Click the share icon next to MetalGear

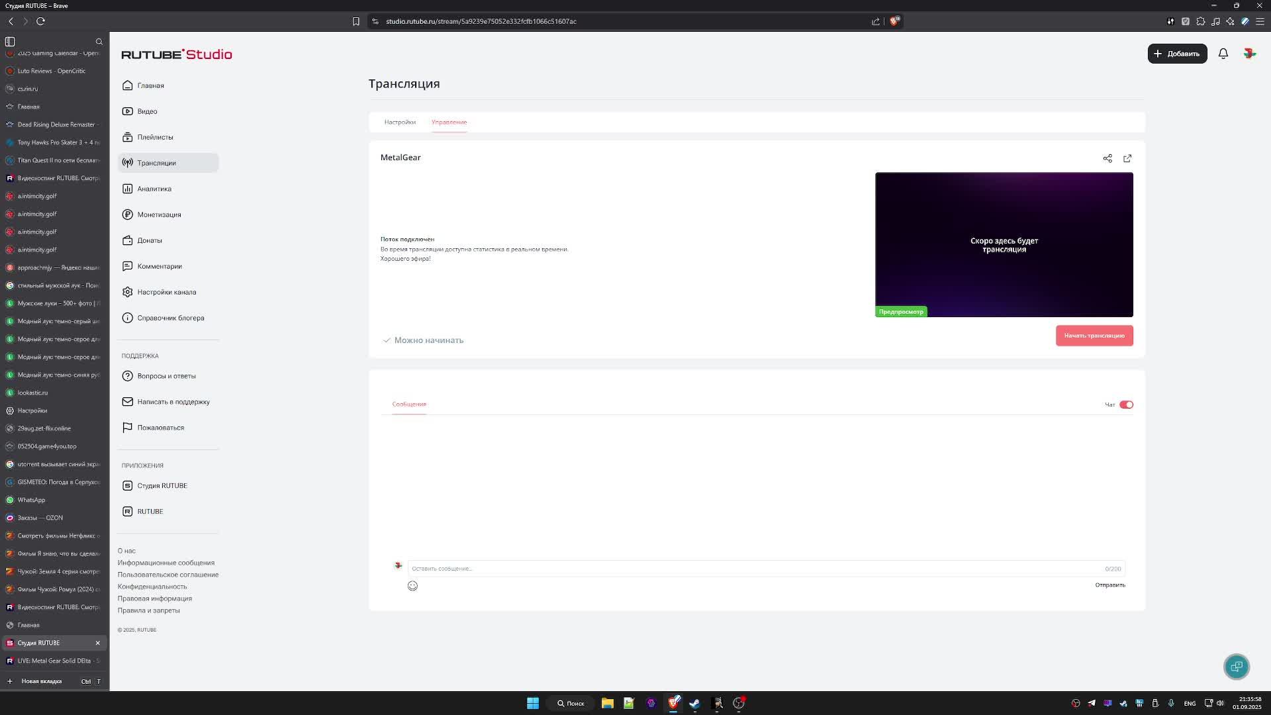(x=1107, y=158)
